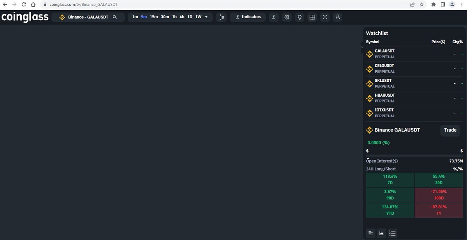Bookmark this page with star icon
This screenshot has height=240, width=467.
tap(422, 5)
